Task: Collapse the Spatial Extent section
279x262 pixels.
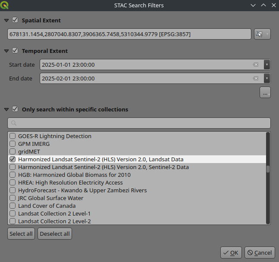Action: click(x=6, y=20)
